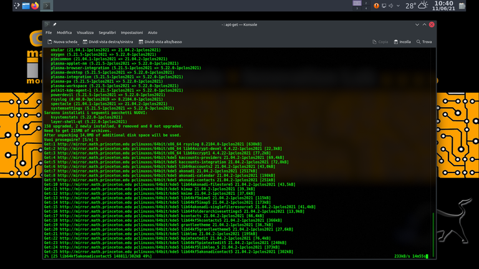Open the Impostazioni menu
This screenshot has width=479, height=269.
click(x=132, y=32)
